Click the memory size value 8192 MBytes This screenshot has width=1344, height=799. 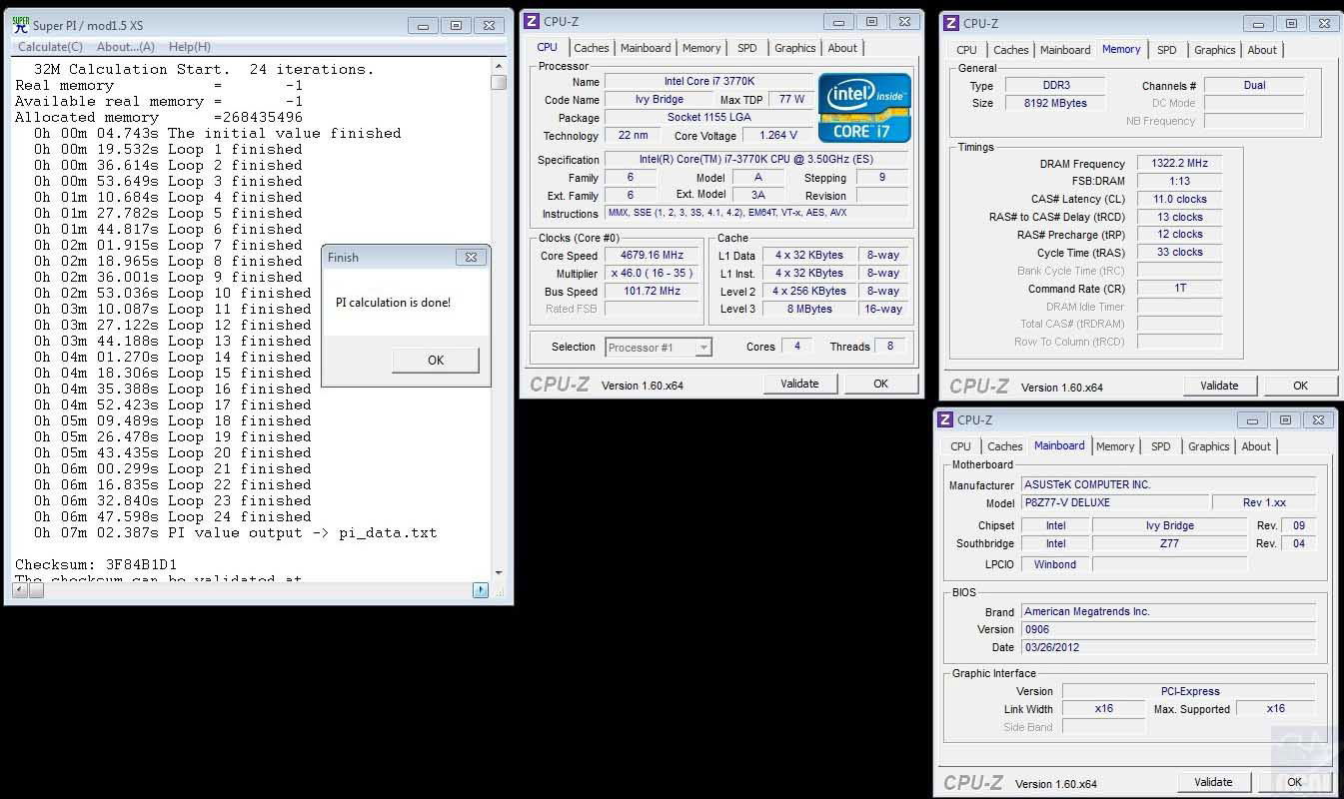click(1054, 104)
